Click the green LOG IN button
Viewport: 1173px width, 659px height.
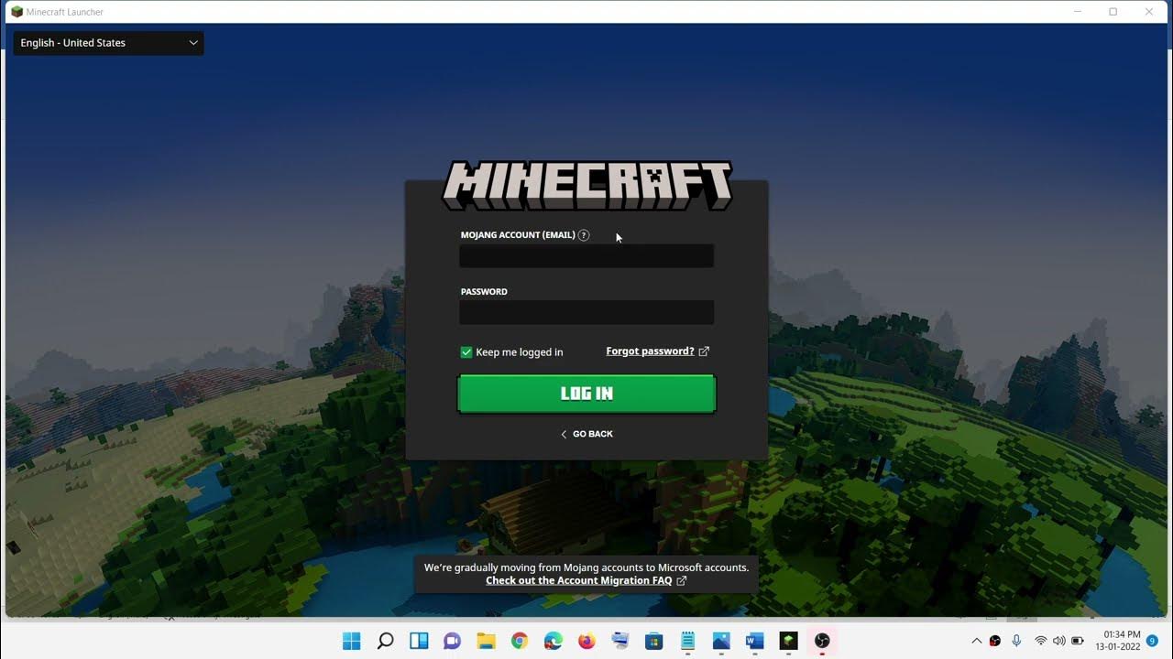(x=586, y=394)
